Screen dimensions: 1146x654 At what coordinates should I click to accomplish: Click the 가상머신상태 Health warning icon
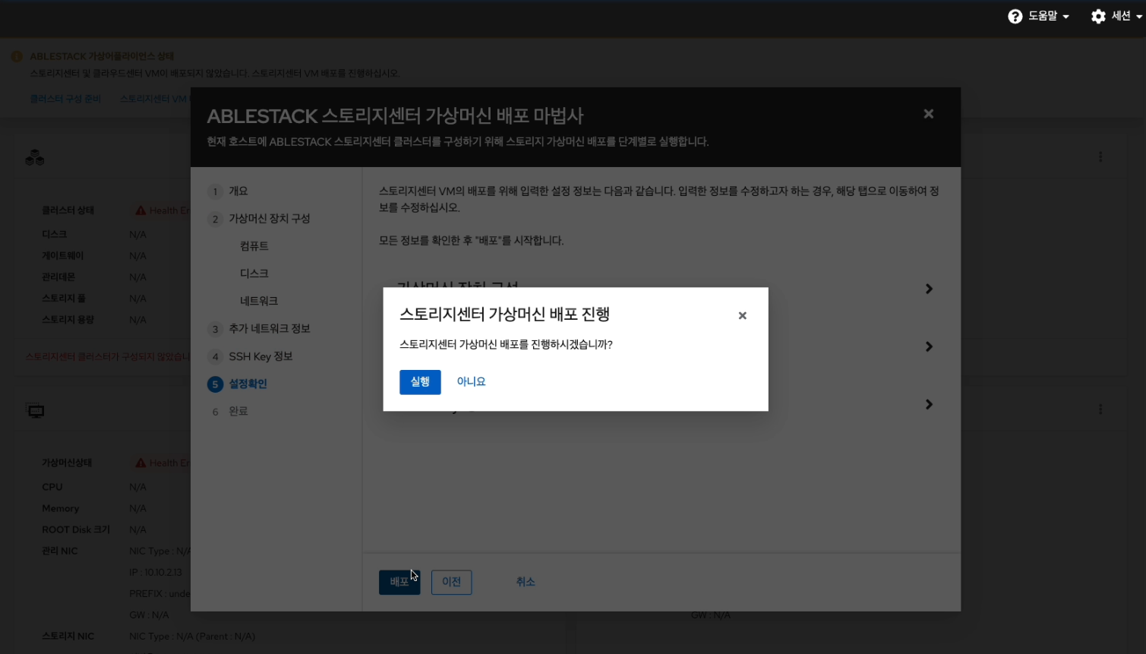[x=140, y=463]
